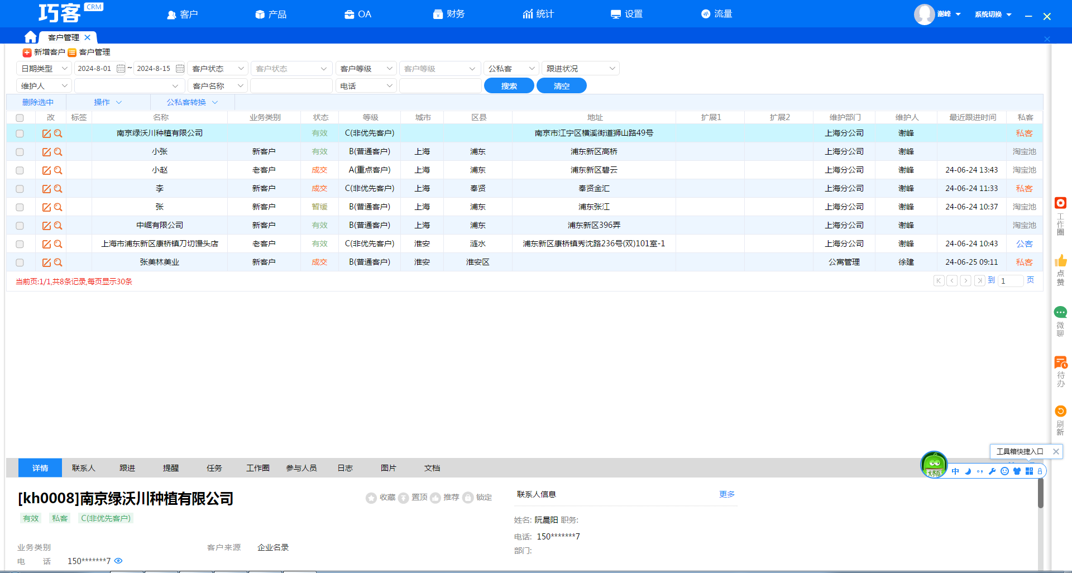Screen dimensions: 1072x573
Task: Click the 刷新 refresh sidebar icon
Action: point(1060,411)
